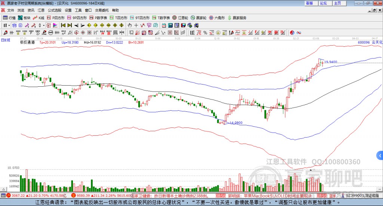
Task: Click the 论坛 button in title bar
Action: click(325, 3)
